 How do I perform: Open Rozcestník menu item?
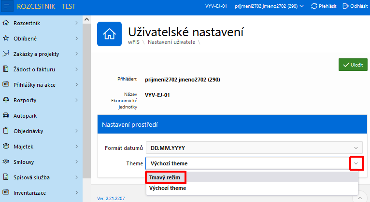[x=41, y=23]
